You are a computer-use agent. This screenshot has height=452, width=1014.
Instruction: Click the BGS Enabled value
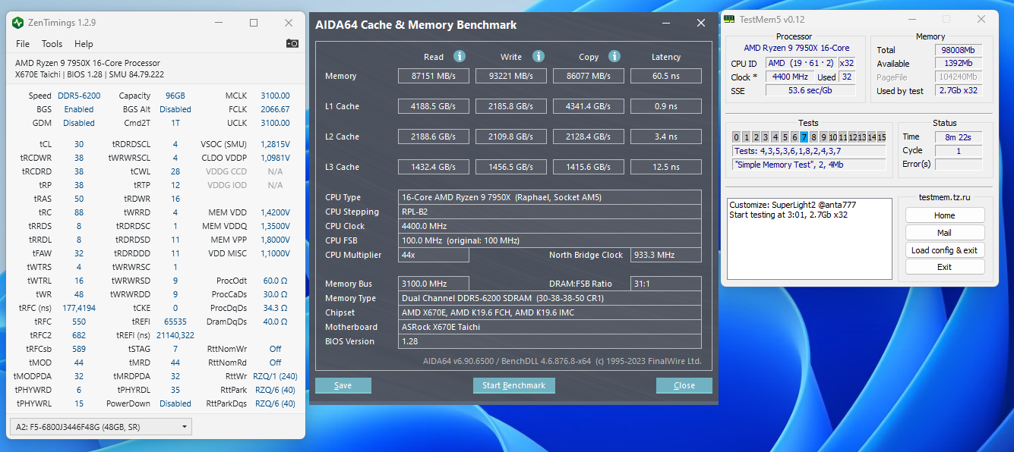point(79,109)
